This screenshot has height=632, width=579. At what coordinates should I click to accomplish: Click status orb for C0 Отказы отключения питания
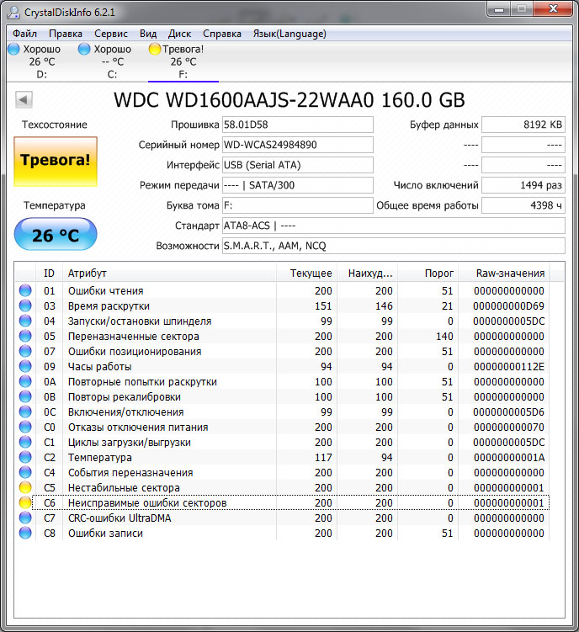(x=25, y=427)
